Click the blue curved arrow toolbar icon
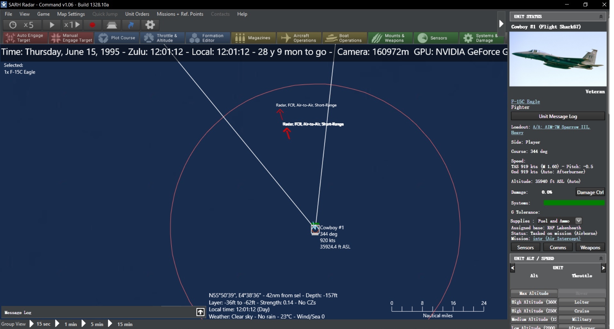 131,25
